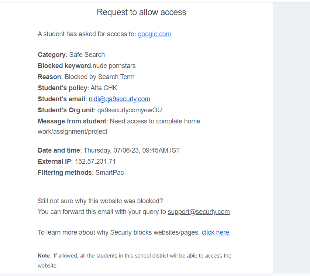Click the external IP 152.57.231.71

point(95,161)
